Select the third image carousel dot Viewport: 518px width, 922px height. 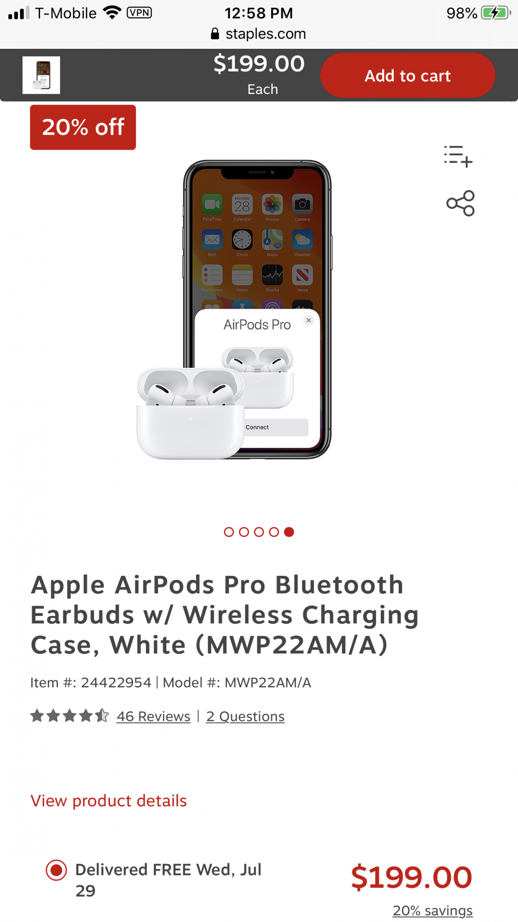click(x=259, y=532)
